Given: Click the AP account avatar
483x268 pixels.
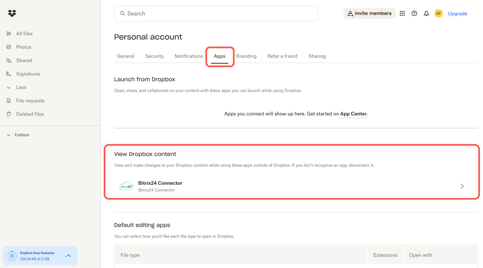Looking at the screenshot, I should (x=438, y=14).
